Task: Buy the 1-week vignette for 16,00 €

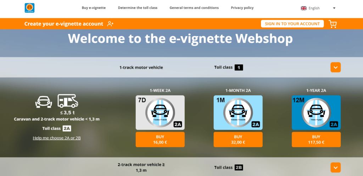Action: tap(160, 140)
